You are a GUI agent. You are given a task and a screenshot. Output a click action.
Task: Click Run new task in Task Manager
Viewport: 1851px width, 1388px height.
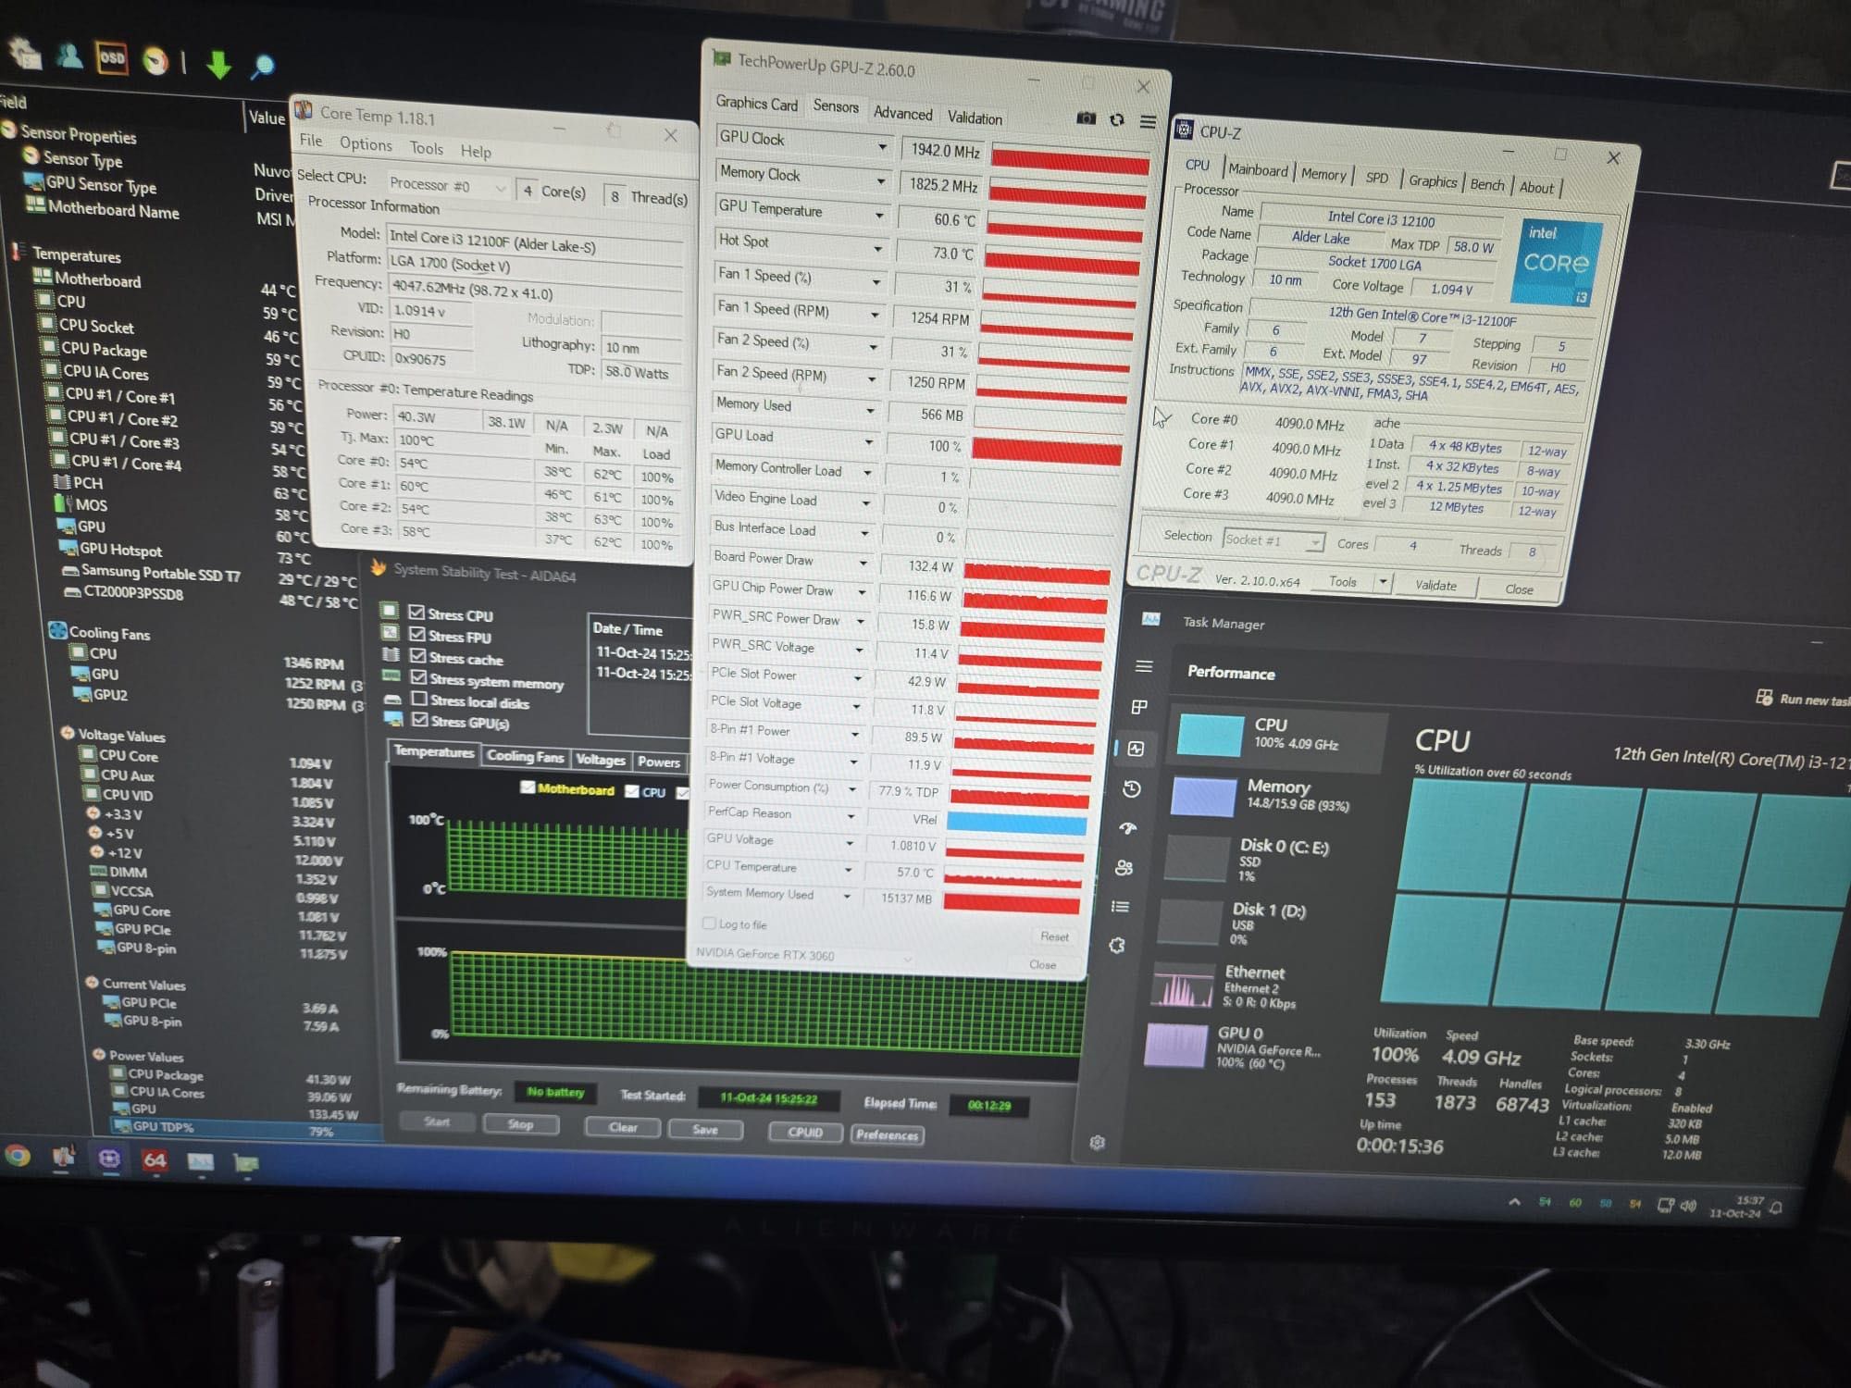[x=1803, y=700]
